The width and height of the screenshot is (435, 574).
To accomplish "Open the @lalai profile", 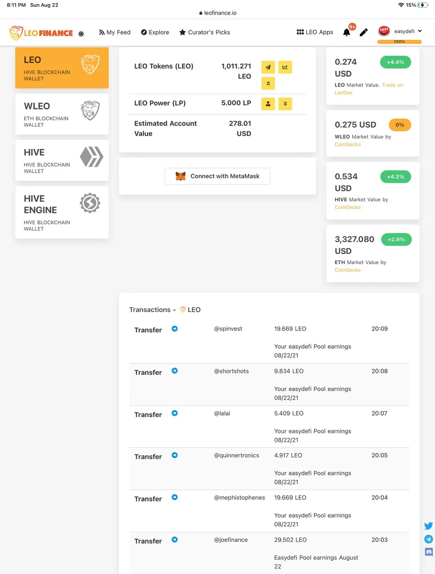I will click(222, 413).
